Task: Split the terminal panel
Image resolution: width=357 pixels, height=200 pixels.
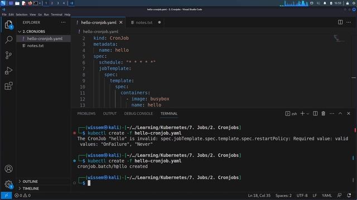Action: pos(315,113)
